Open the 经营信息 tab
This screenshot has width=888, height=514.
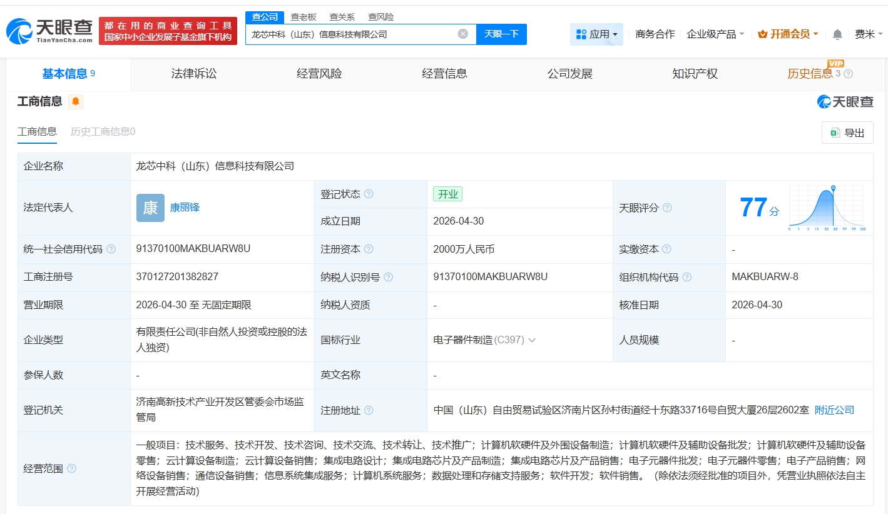[444, 74]
